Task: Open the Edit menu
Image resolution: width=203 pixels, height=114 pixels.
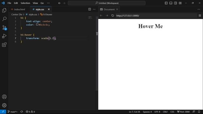Action: [16, 3]
